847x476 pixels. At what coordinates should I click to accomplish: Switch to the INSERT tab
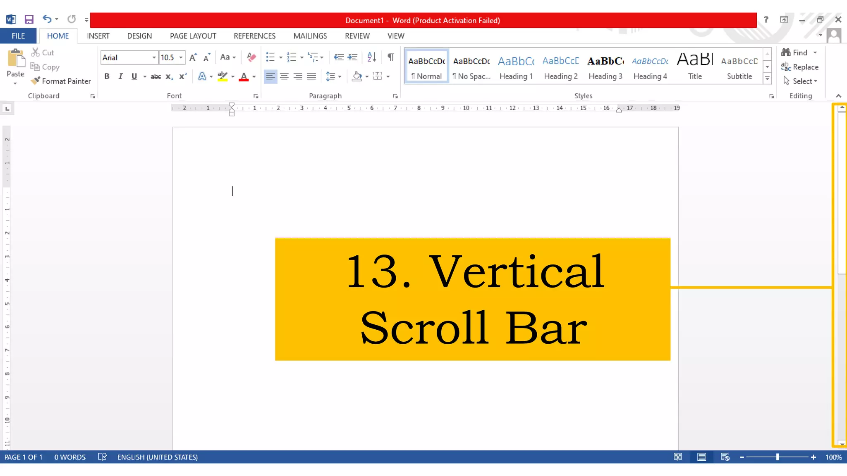click(98, 36)
